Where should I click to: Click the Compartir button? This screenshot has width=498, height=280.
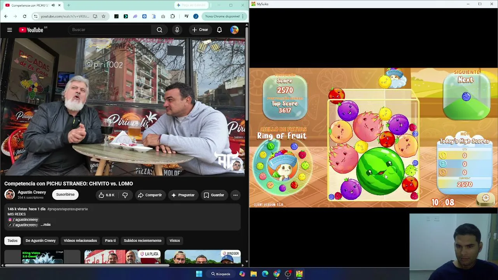pyautogui.click(x=150, y=195)
